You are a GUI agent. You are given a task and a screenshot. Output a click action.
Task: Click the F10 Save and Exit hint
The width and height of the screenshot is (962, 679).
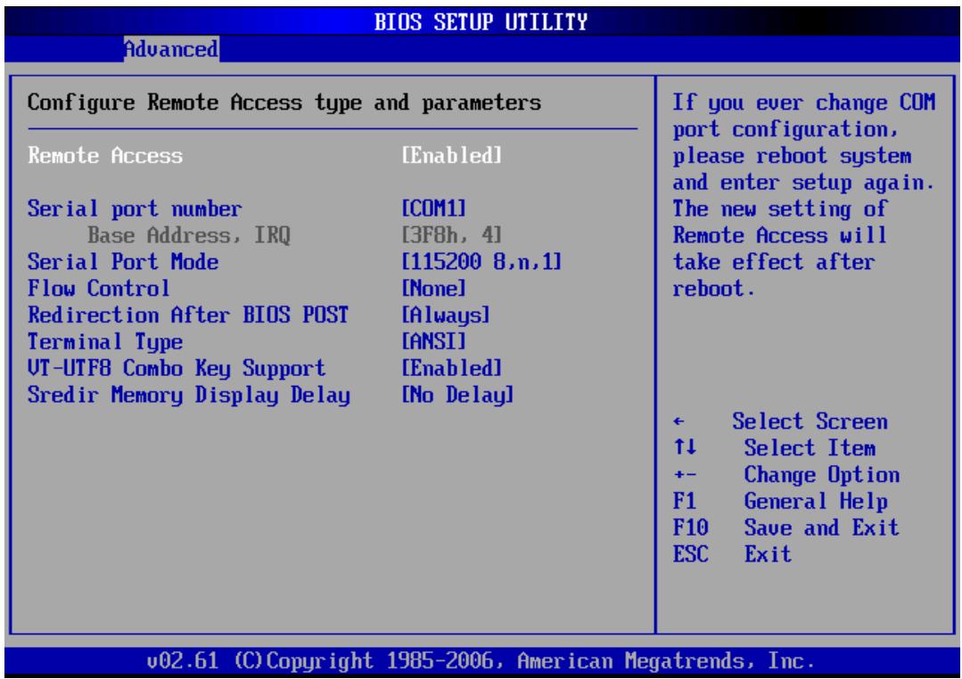pos(785,528)
